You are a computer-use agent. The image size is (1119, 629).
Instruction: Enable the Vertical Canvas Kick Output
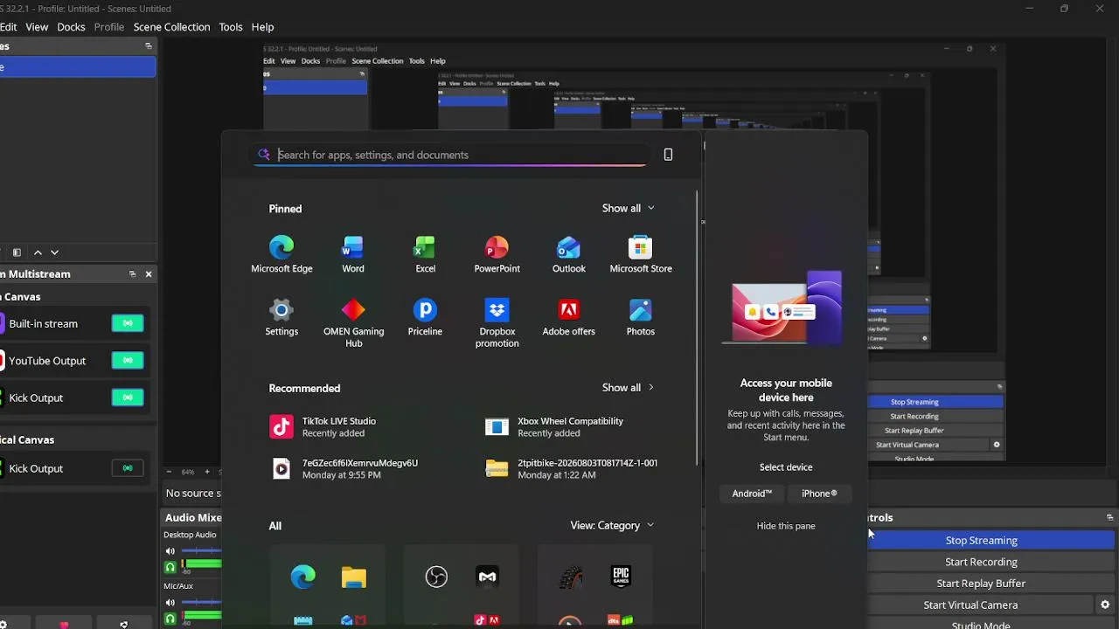[128, 468]
